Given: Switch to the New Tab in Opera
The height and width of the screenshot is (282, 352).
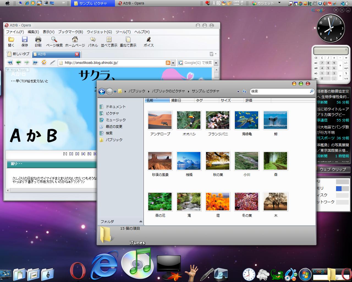Looking at the screenshot, I should [18, 54].
